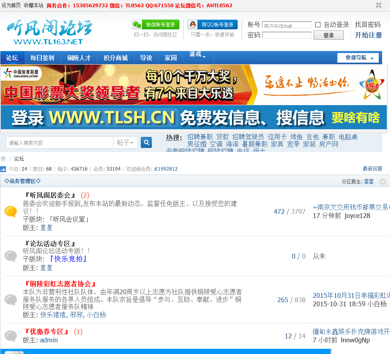The height and width of the screenshot is (354, 390).
Task: Open the 家园 navigation tab
Action: [x=170, y=58]
